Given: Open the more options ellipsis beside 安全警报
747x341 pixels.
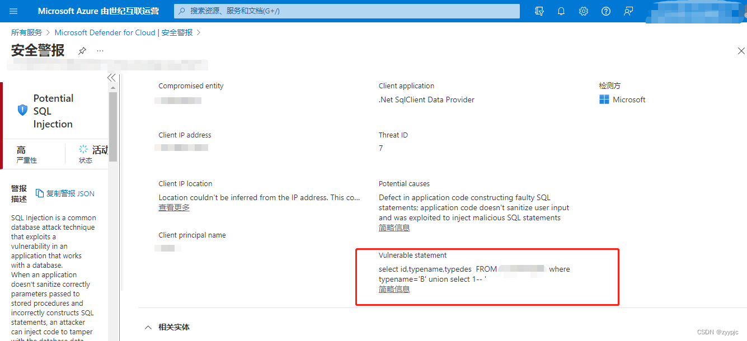Looking at the screenshot, I should pyautogui.click(x=100, y=50).
